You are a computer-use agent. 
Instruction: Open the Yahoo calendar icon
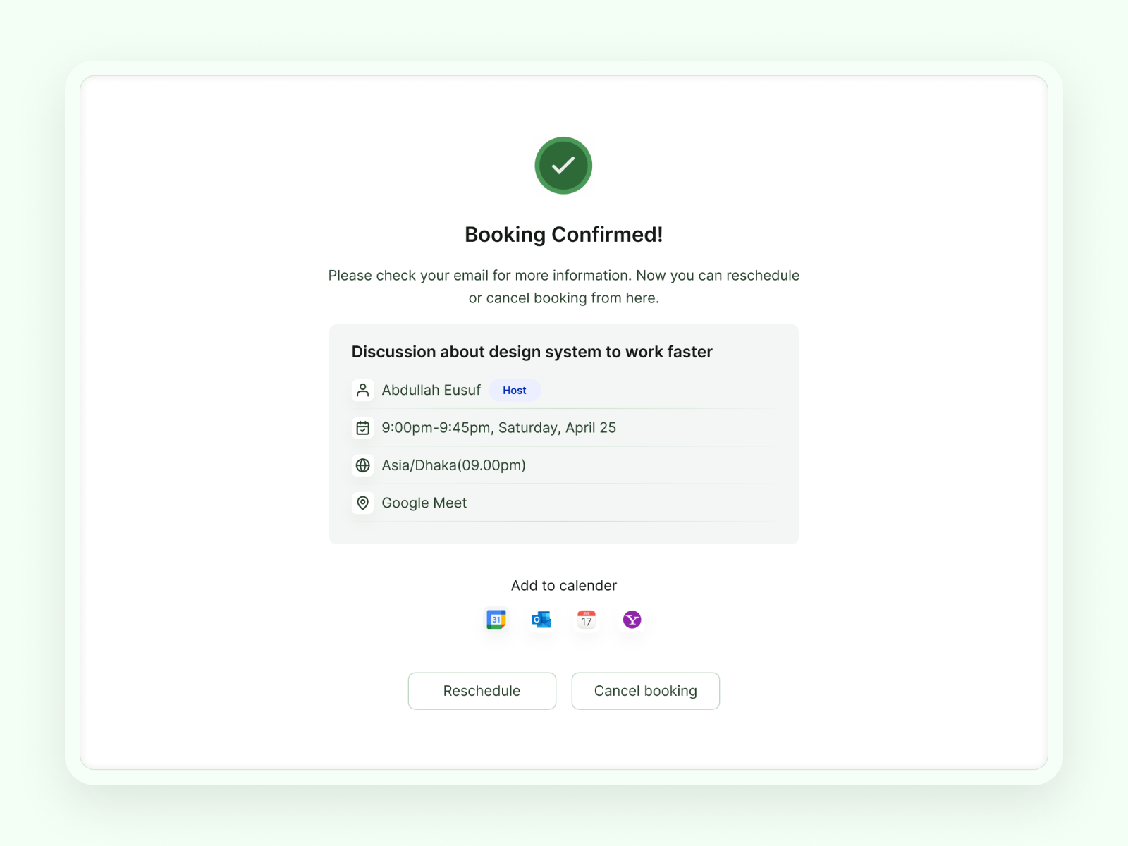pyautogui.click(x=631, y=620)
